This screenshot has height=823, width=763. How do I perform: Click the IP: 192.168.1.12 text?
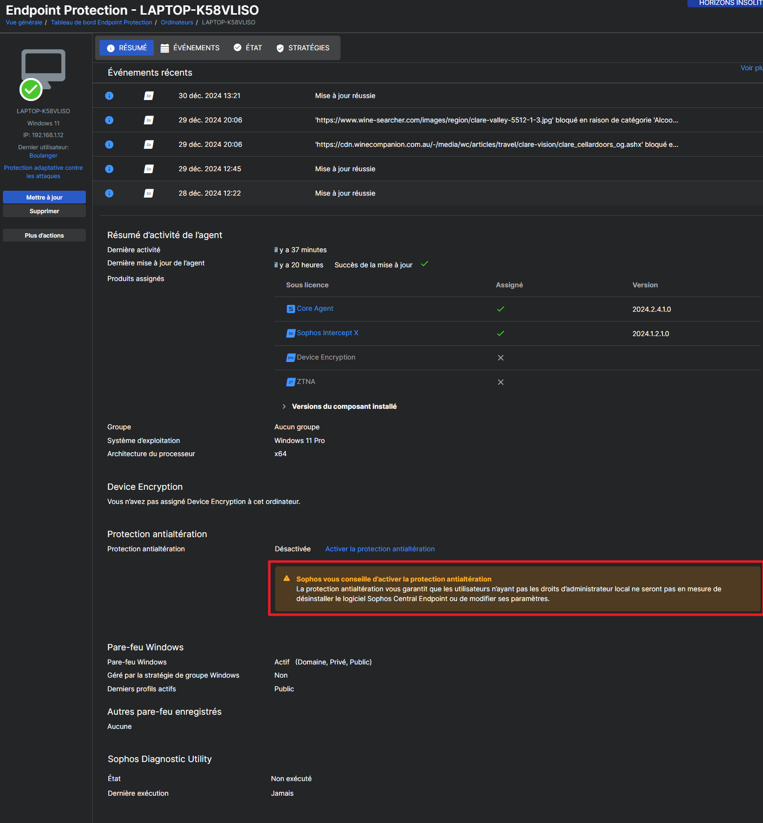coord(43,135)
